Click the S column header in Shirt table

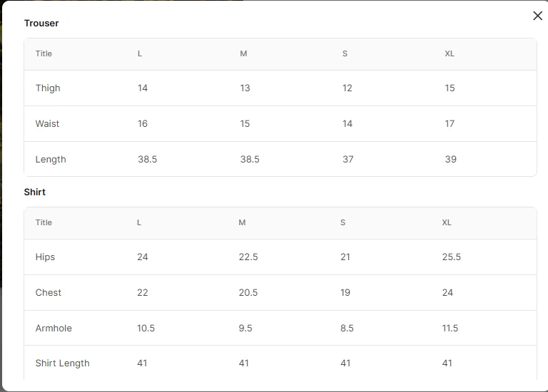tap(342, 222)
